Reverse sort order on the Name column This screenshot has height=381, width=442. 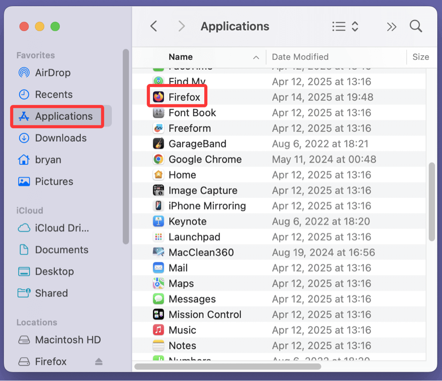(180, 57)
